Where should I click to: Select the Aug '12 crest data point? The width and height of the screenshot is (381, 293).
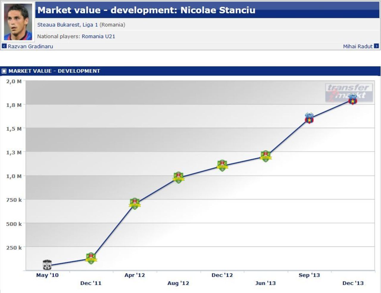coord(178,177)
